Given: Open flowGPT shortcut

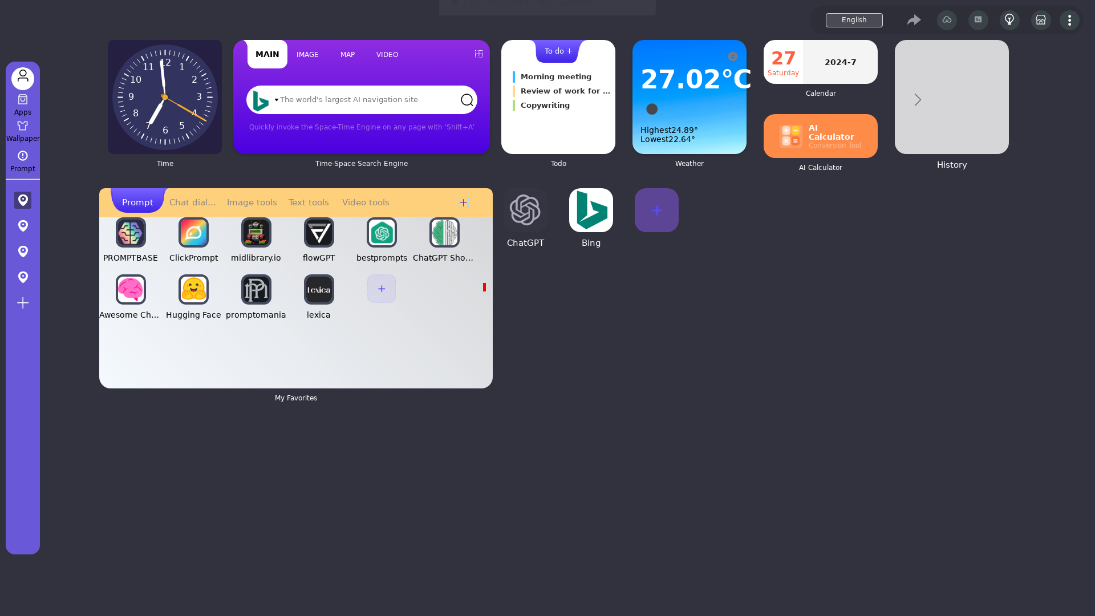Looking at the screenshot, I should click(x=319, y=233).
